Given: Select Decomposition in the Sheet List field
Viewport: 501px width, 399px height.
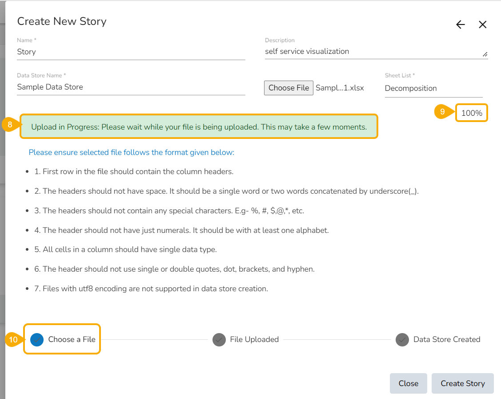Looking at the screenshot, I should (x=411, y=88).
